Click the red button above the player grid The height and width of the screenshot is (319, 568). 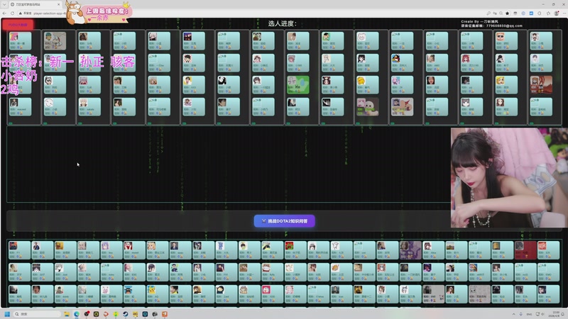tap(18, 25)
